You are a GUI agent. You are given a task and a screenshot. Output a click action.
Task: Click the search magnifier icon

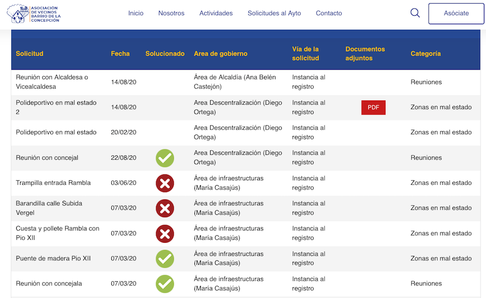click(415, 13)
